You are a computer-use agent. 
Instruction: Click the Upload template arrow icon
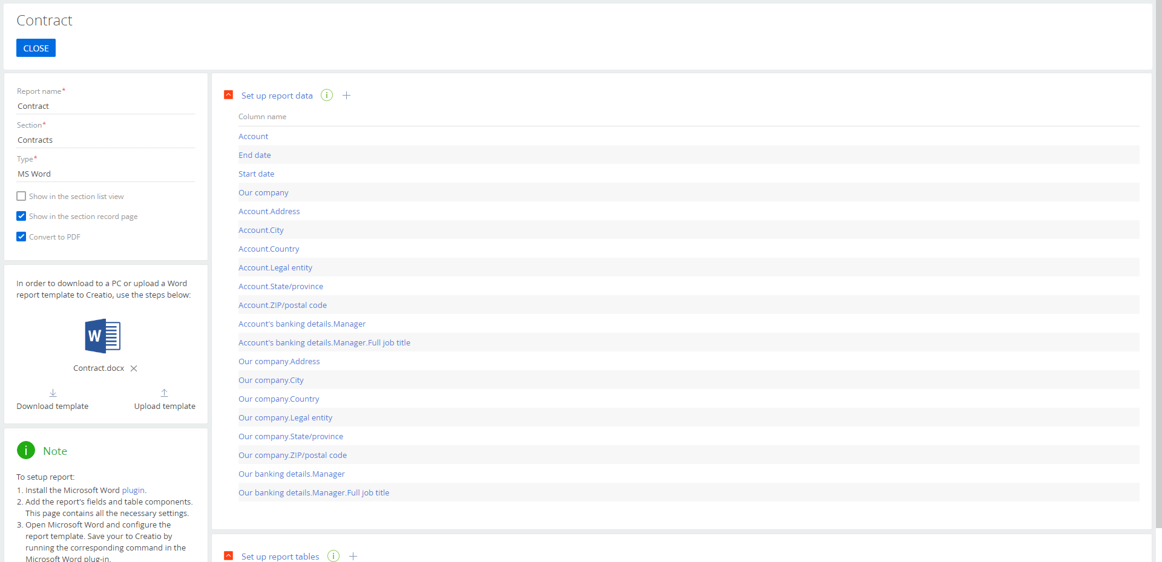(x=164, y=393)
